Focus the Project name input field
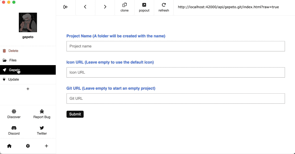The height and width of the screenshot is (154, 295). (x=175, y=46)
